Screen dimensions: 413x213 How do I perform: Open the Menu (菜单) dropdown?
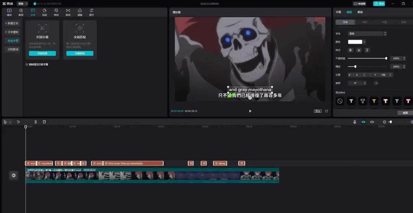tap(23, 4)
